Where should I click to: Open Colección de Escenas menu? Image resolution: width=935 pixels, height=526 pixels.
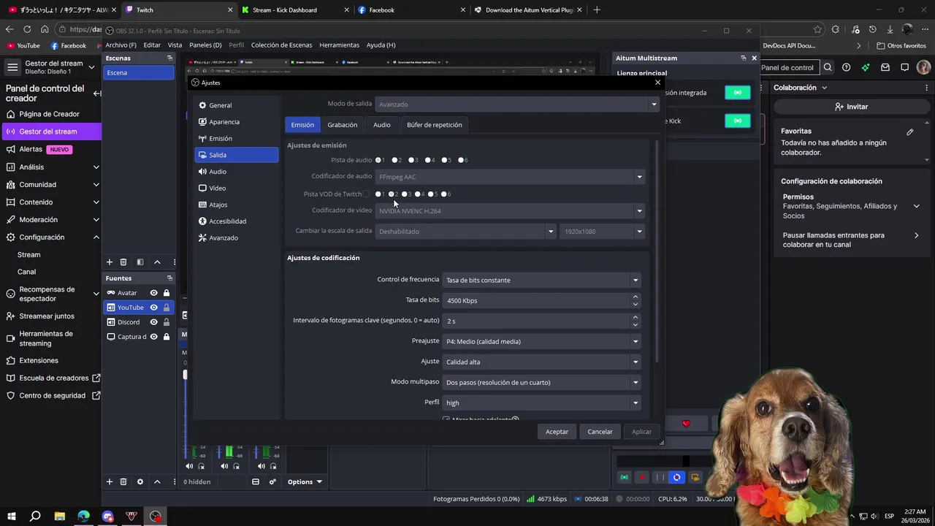[281, 45]
